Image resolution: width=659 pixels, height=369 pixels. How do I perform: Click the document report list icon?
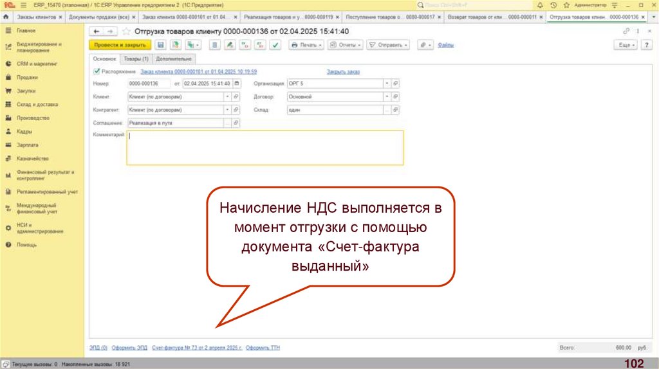click(x=215, y=45)
